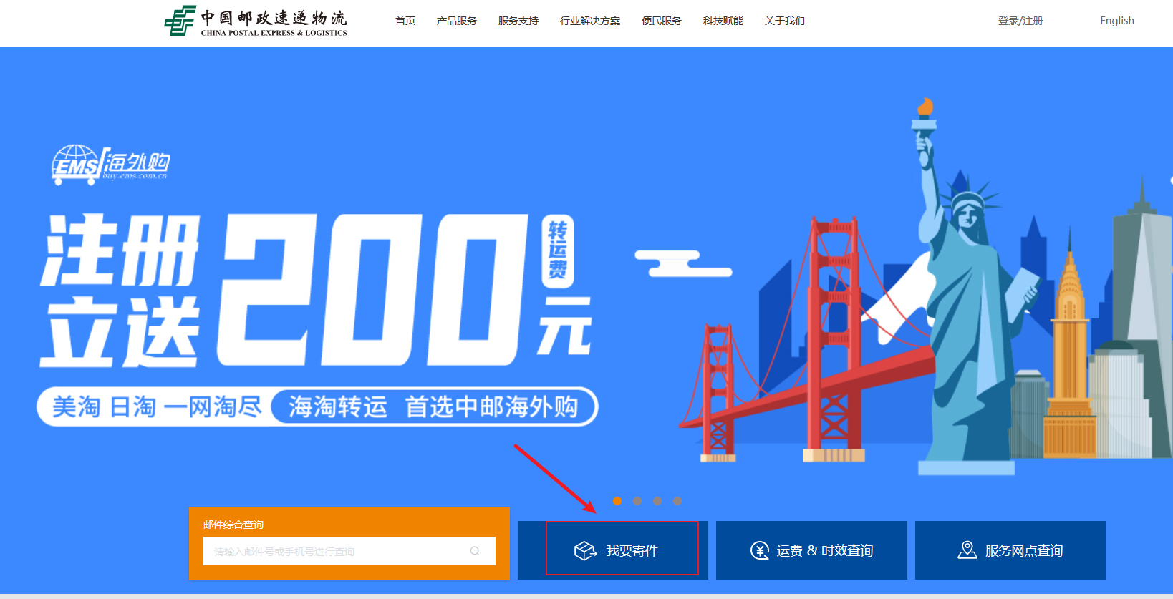Click the EMS 海外购 logo on the banner
This screenshot has width=1173, height=599.
[x=111, y=165]
